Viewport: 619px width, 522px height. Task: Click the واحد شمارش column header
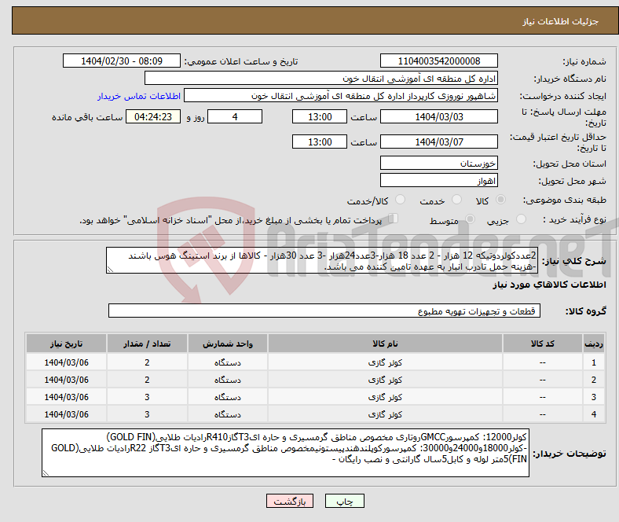[227, 344]
